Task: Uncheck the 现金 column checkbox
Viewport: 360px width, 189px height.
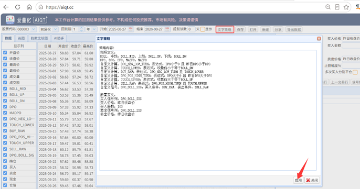Action: (5, 179)
